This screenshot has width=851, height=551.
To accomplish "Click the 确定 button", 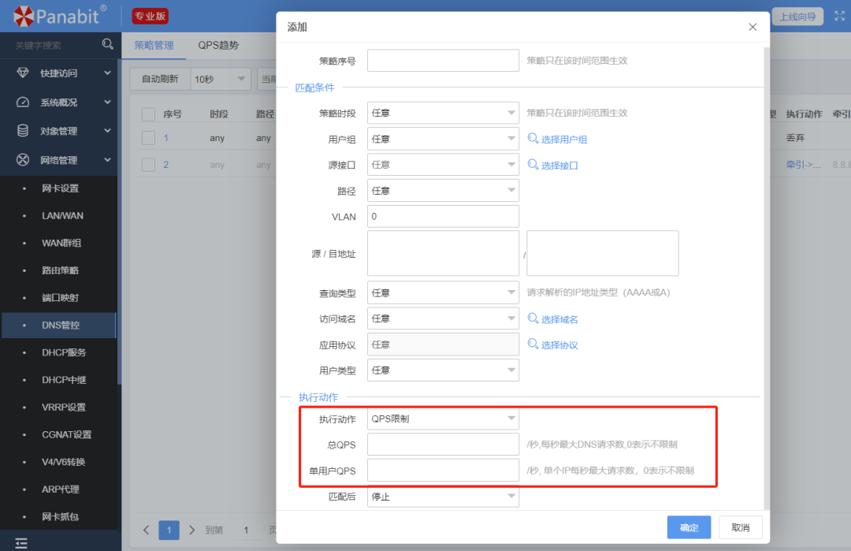I will tap(689, 527).
